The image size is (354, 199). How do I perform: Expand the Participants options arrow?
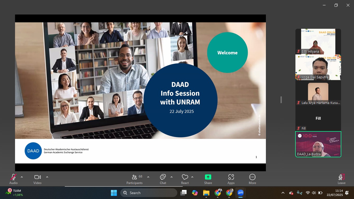(x=148, y=177)
